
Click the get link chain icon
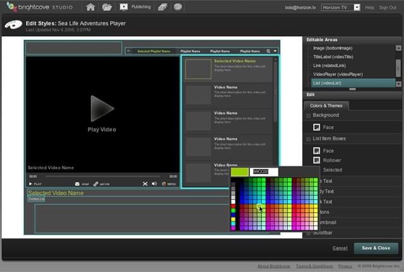click(x=96, y=184)
